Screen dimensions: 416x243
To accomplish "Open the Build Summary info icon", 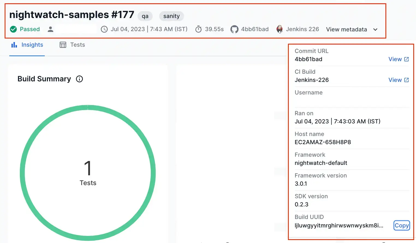I will point(79,79).
